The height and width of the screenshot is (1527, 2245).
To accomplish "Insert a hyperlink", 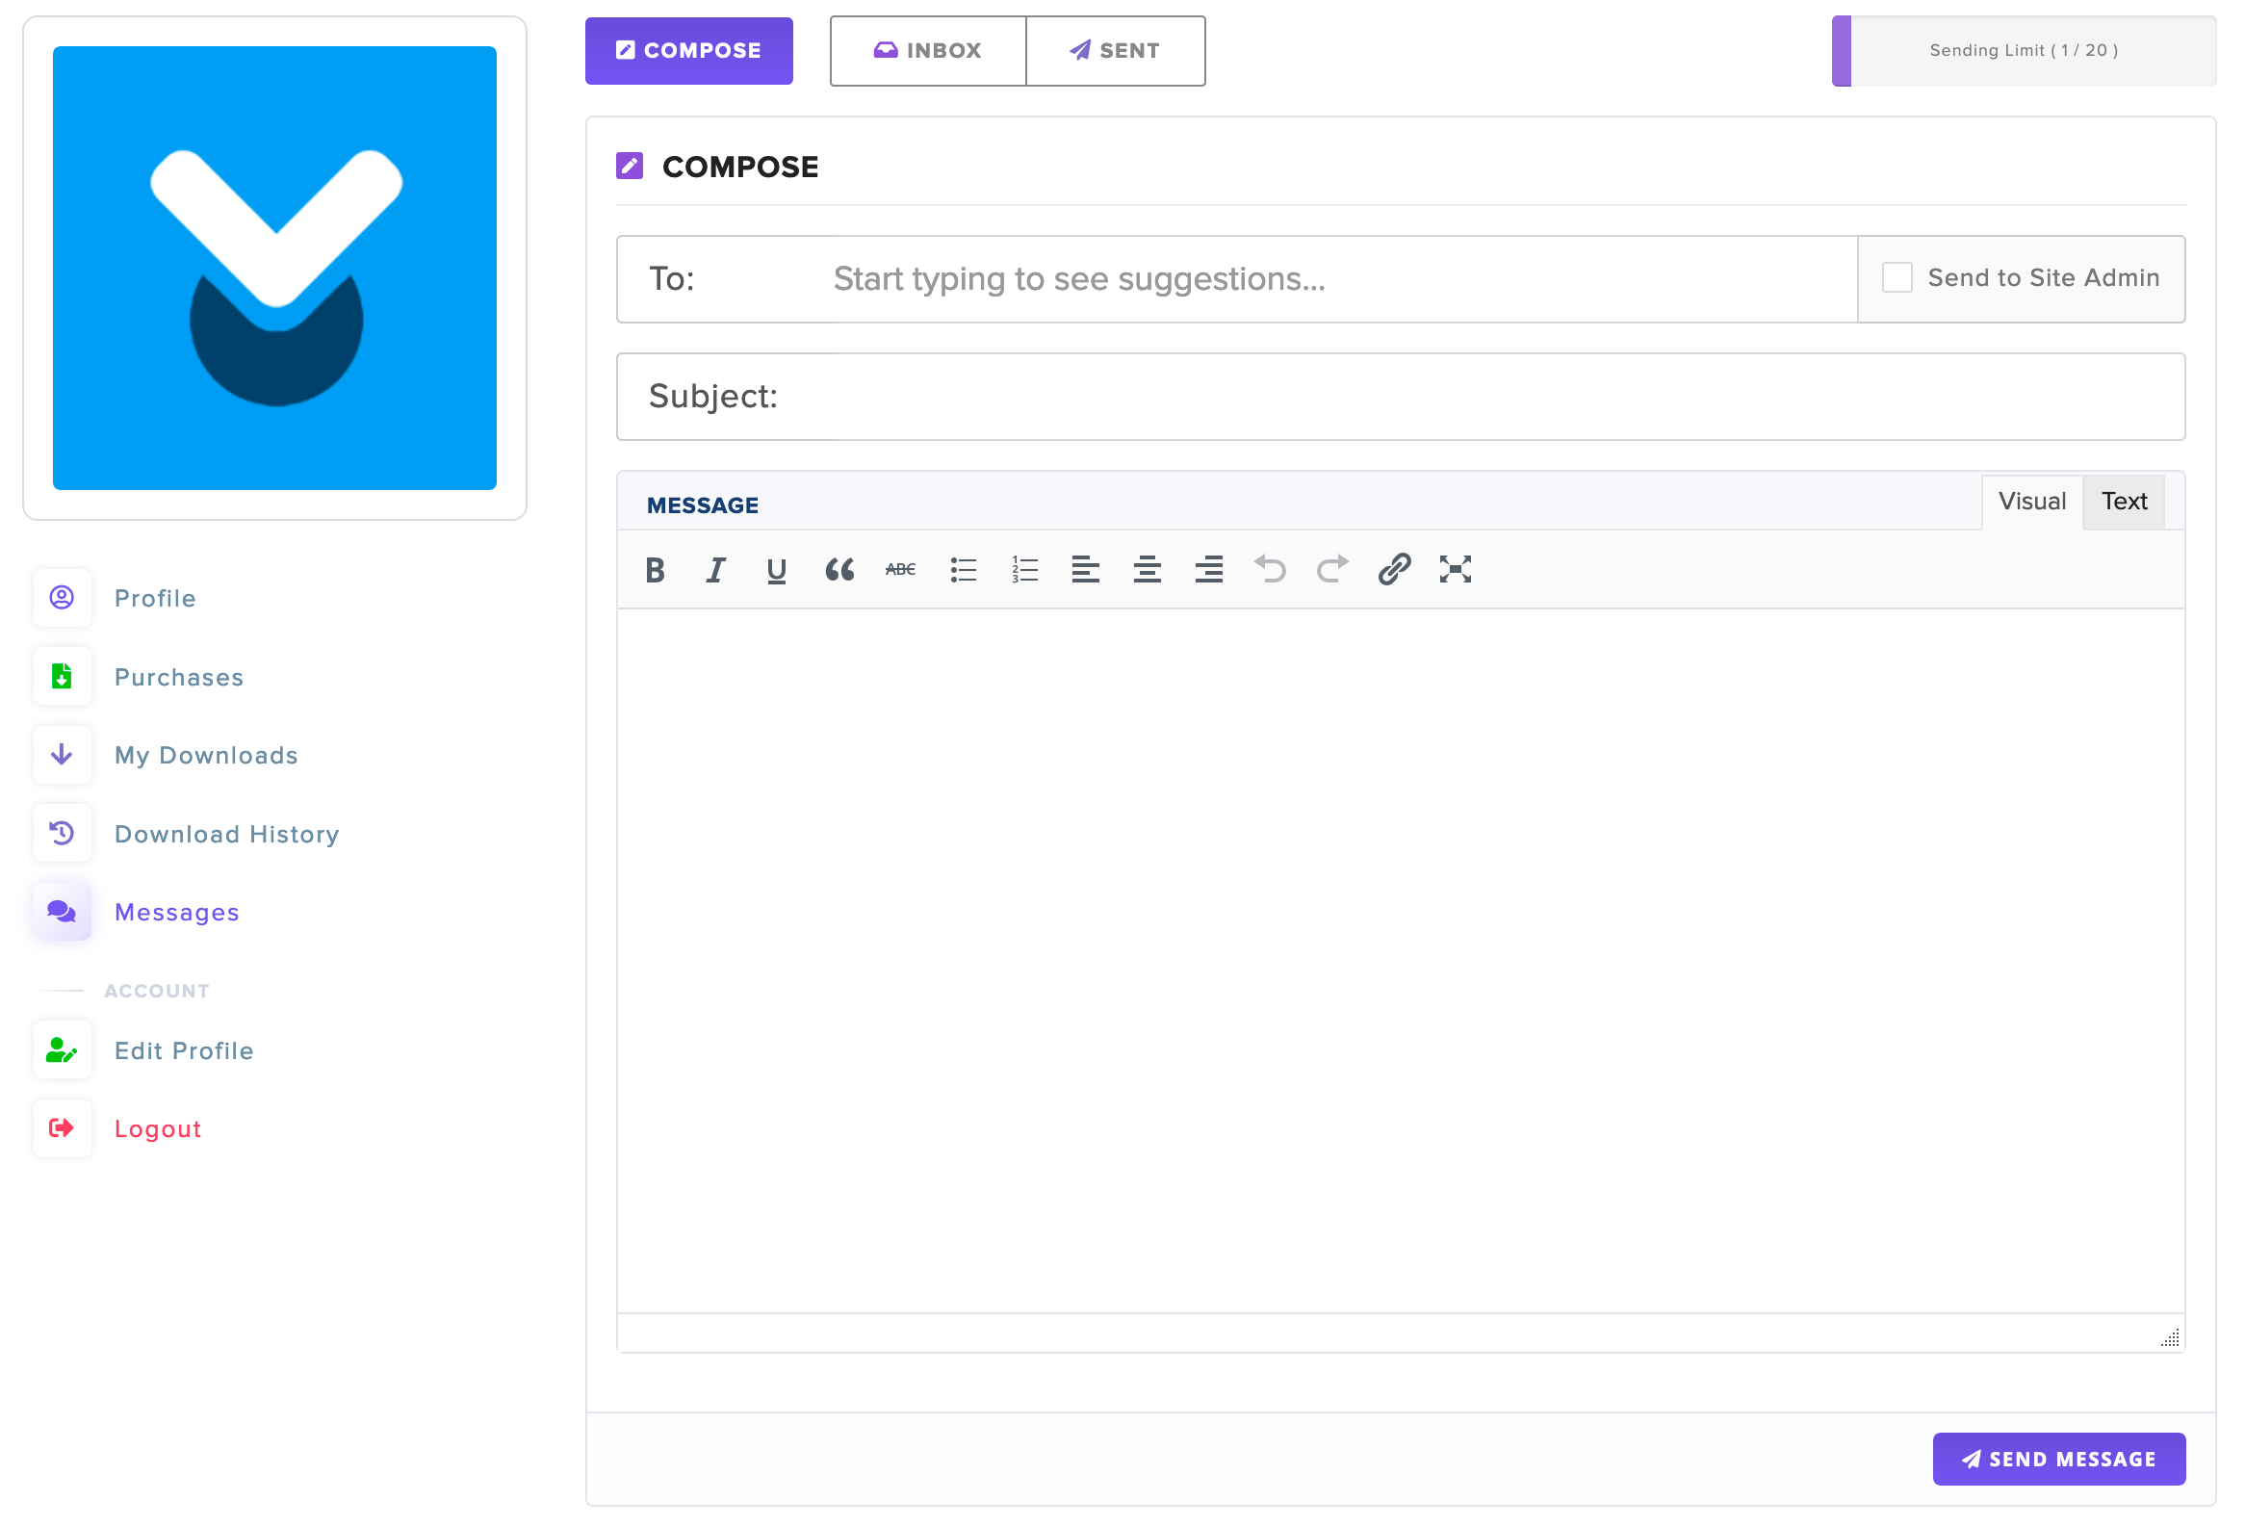I will (x=1393, y=570).
